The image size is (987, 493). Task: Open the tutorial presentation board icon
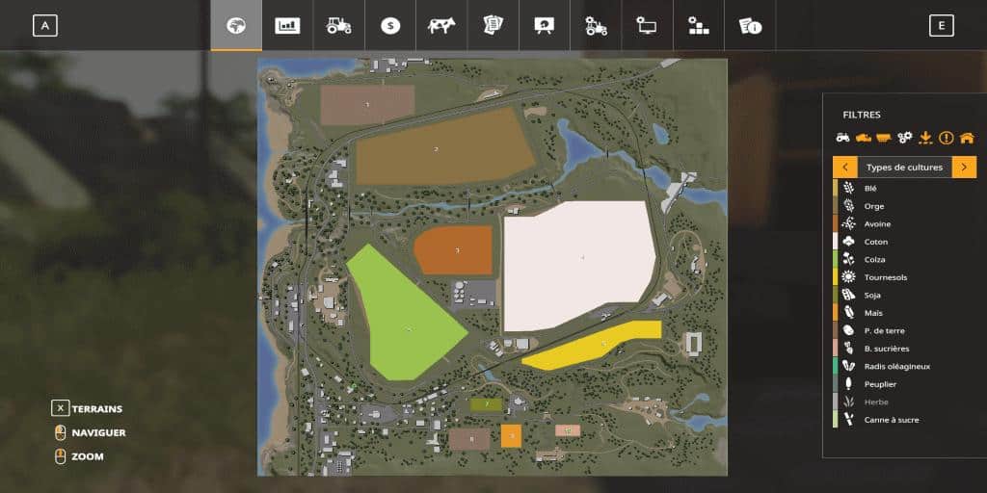(x=545, y=26)
